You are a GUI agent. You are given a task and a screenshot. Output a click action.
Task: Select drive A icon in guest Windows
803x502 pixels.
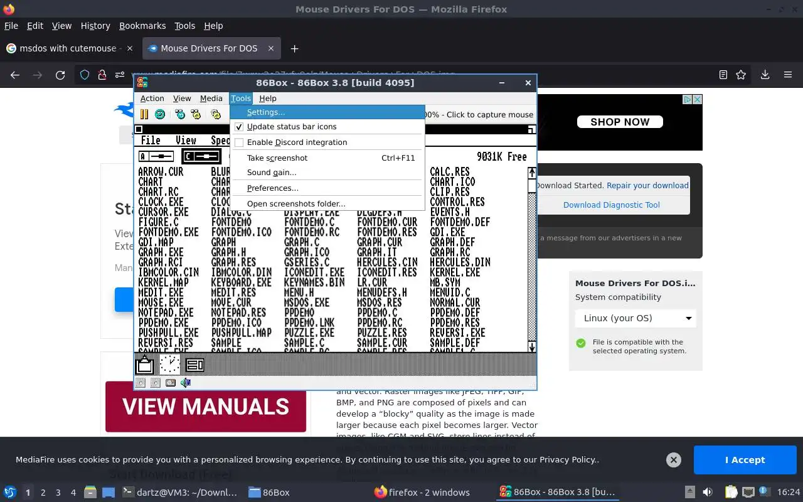click(156, 156)
